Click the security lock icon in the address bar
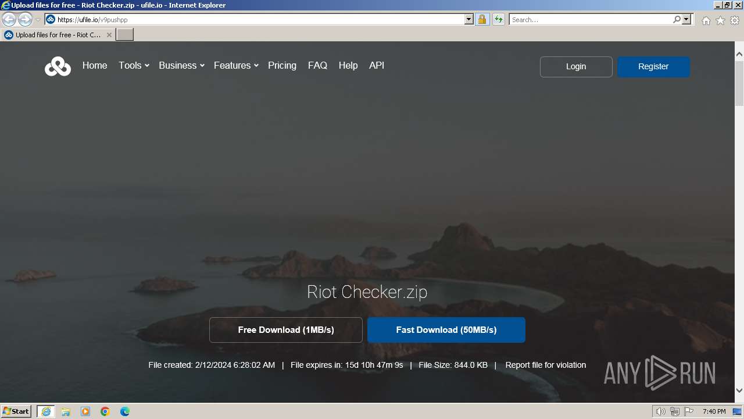This screenshot has height=419, width=744. [x=482, y=19]
